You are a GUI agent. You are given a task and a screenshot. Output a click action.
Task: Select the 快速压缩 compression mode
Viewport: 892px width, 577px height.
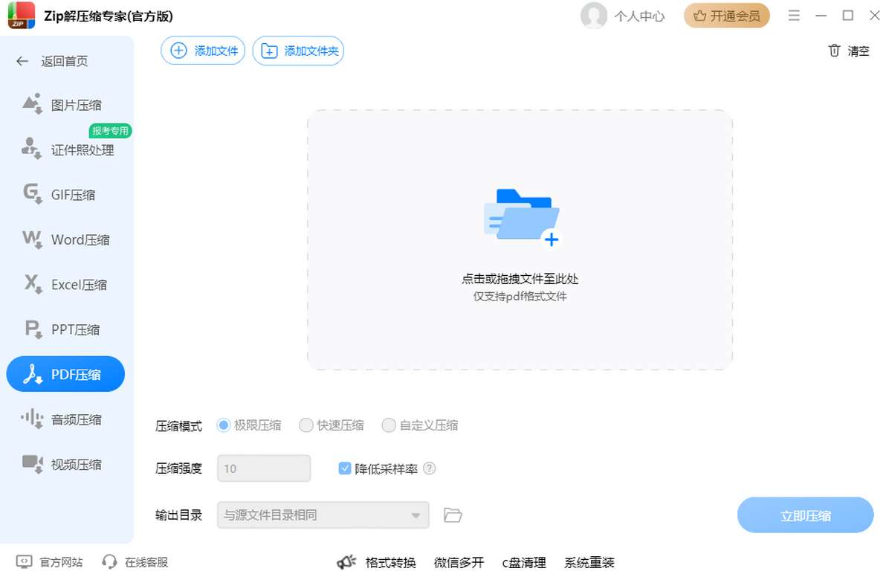point(306,425)
